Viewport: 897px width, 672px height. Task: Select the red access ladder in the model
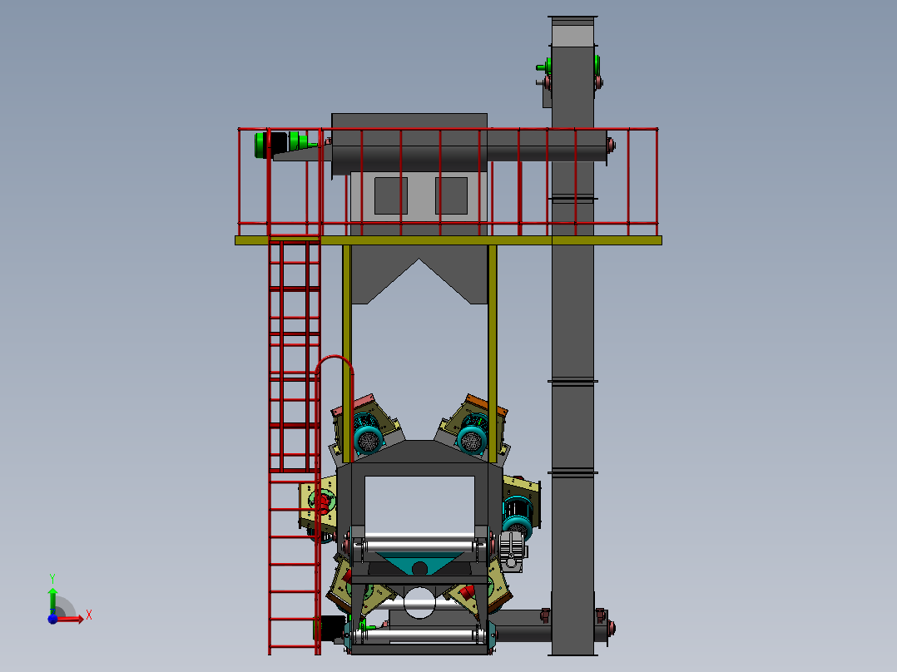click(x=295, y=446)
